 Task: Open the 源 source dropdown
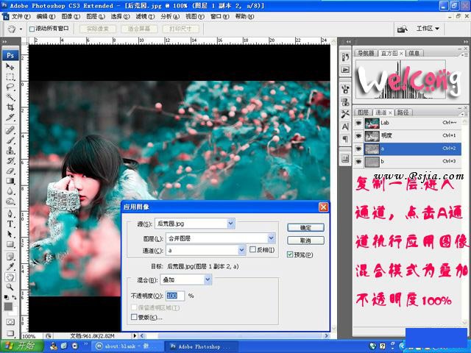tap(230, 224)
